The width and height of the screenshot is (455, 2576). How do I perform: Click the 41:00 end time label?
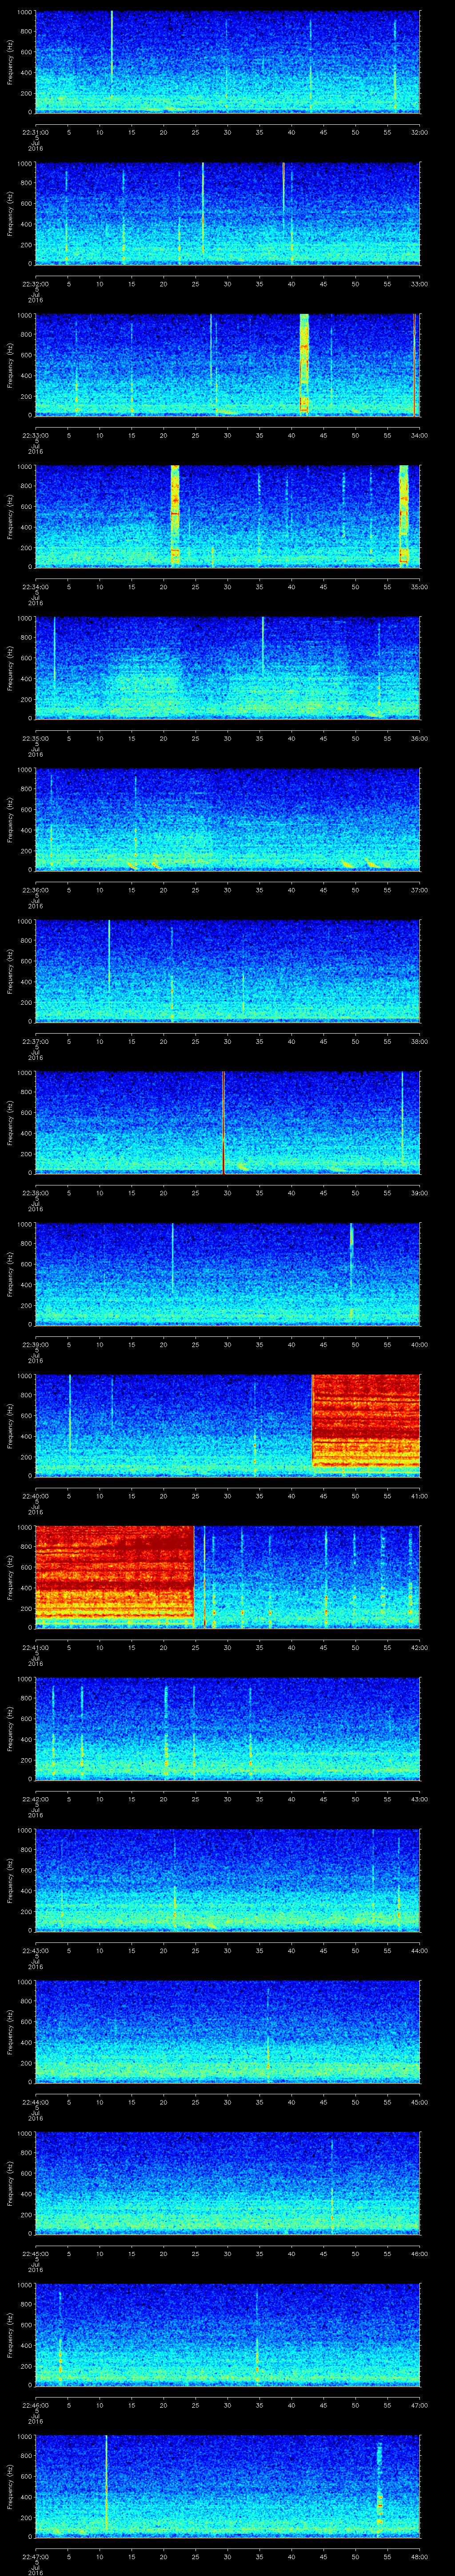(419, 1495)
